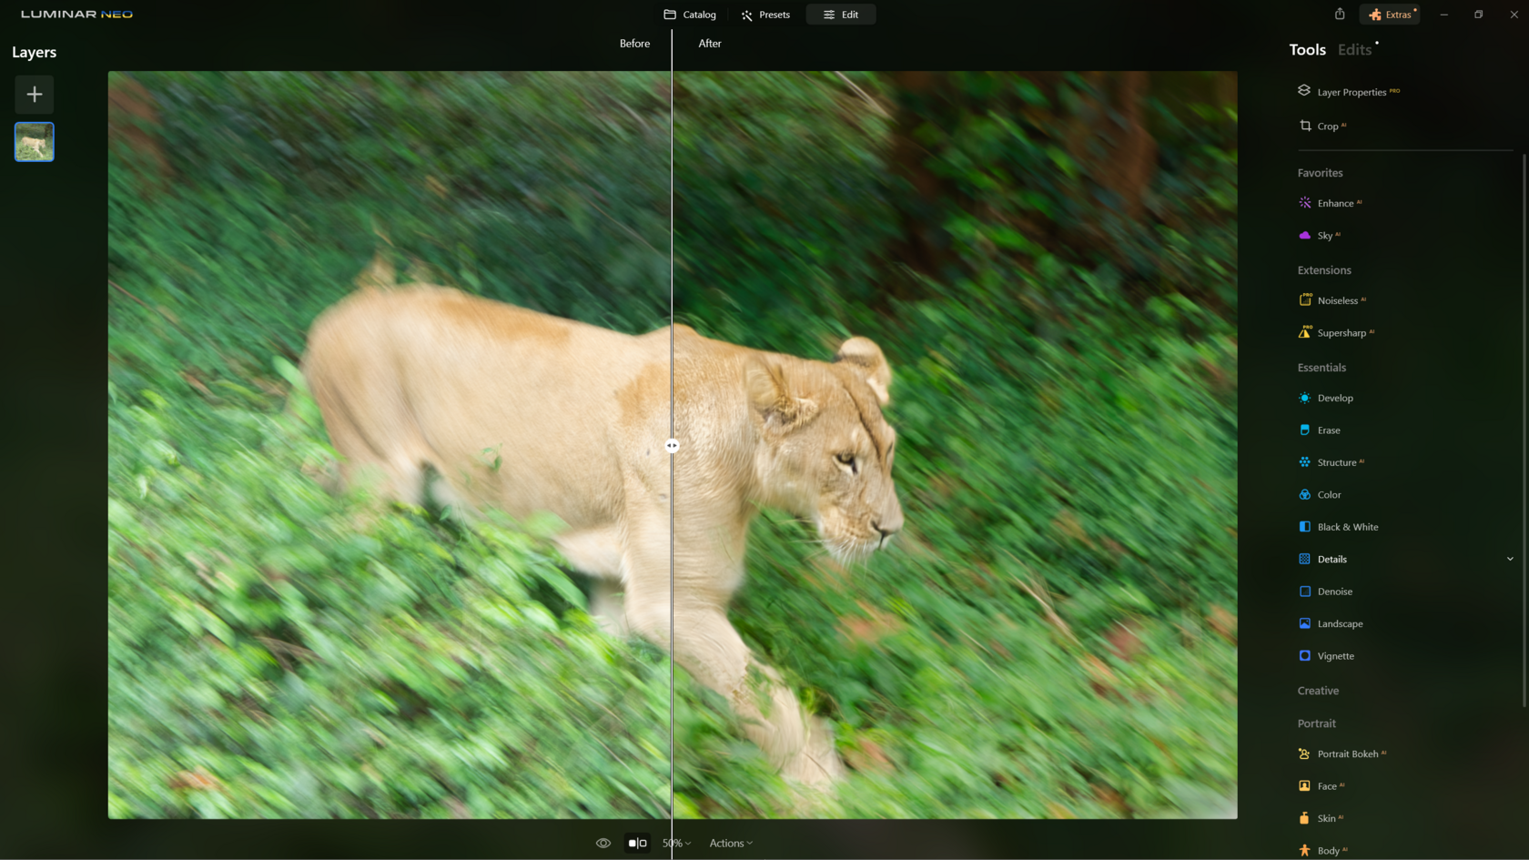Viewport: 1529px width, 860px height.
Task: Open the Enhance AI tool
Action: [1335, 202]
